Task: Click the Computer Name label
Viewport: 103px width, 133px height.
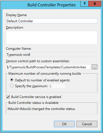Action: (x=18, y=49)
